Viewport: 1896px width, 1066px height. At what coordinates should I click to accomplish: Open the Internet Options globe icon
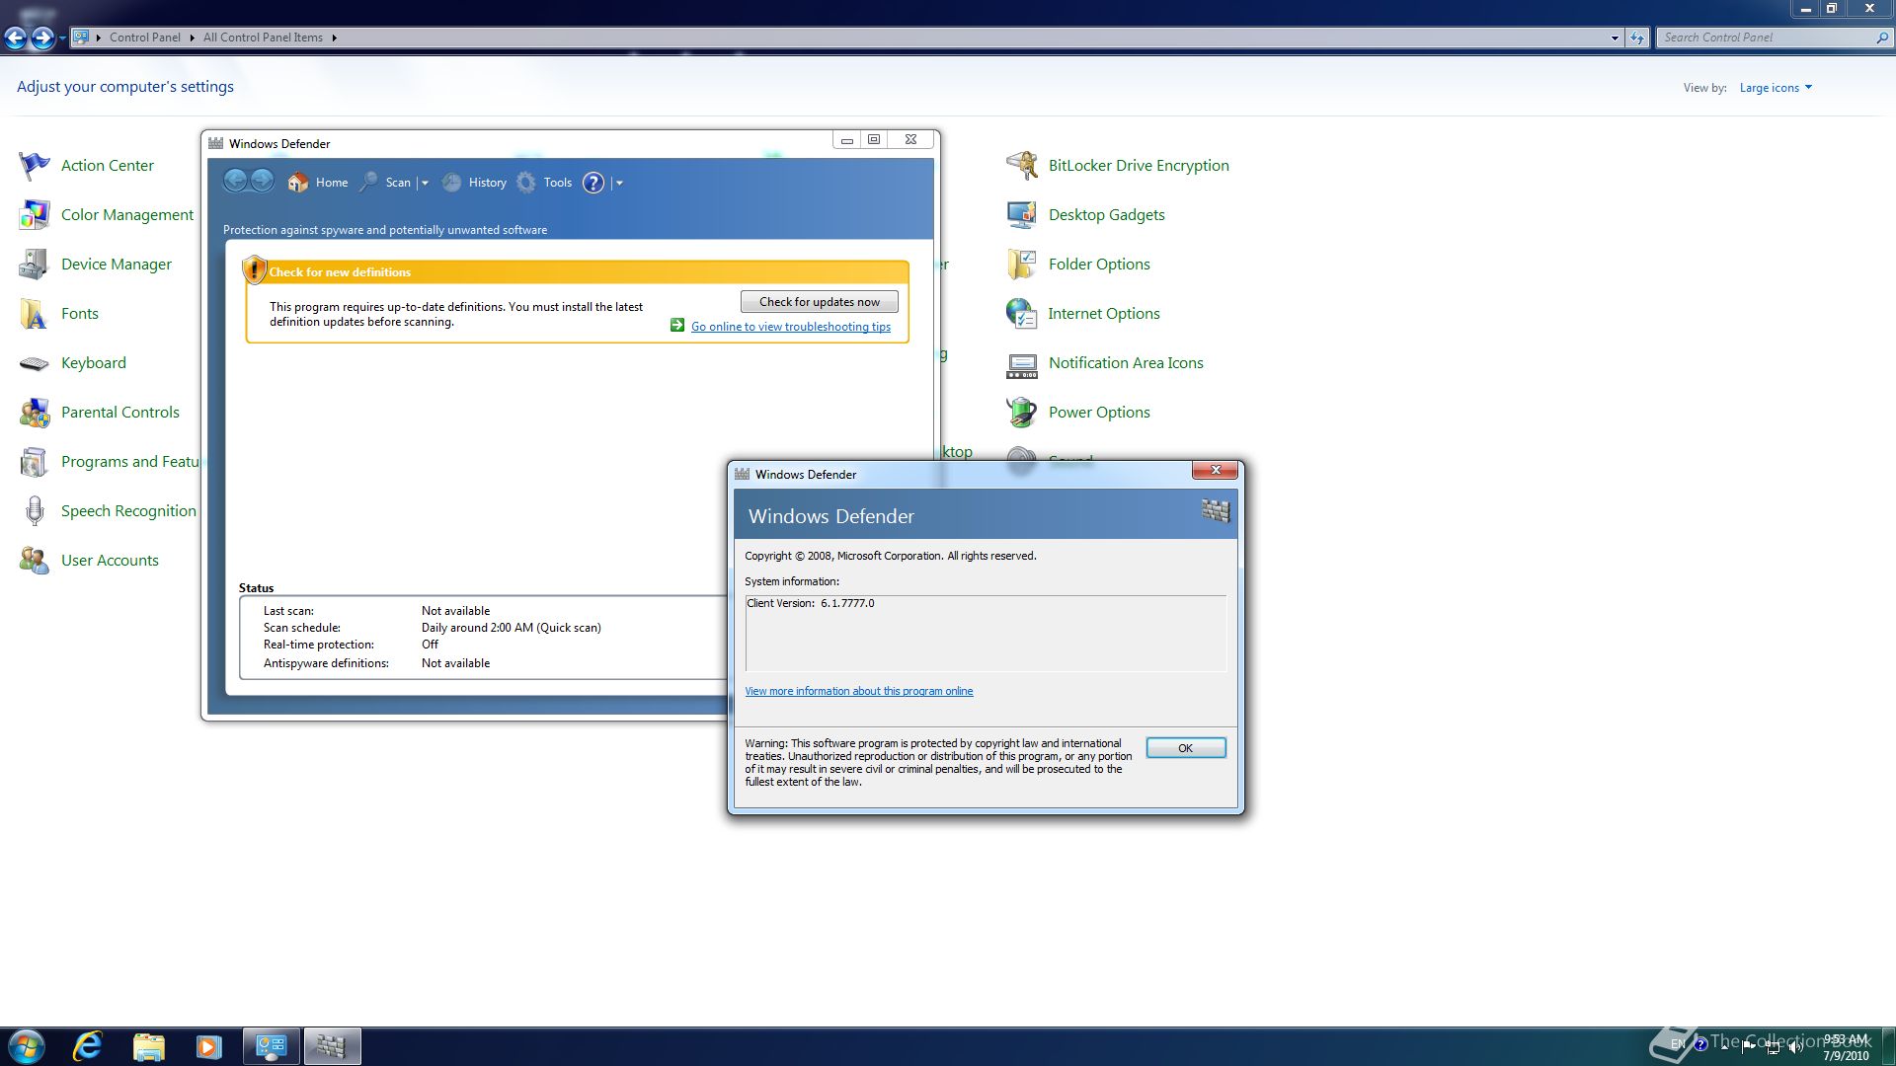[x=1022, y=314]
